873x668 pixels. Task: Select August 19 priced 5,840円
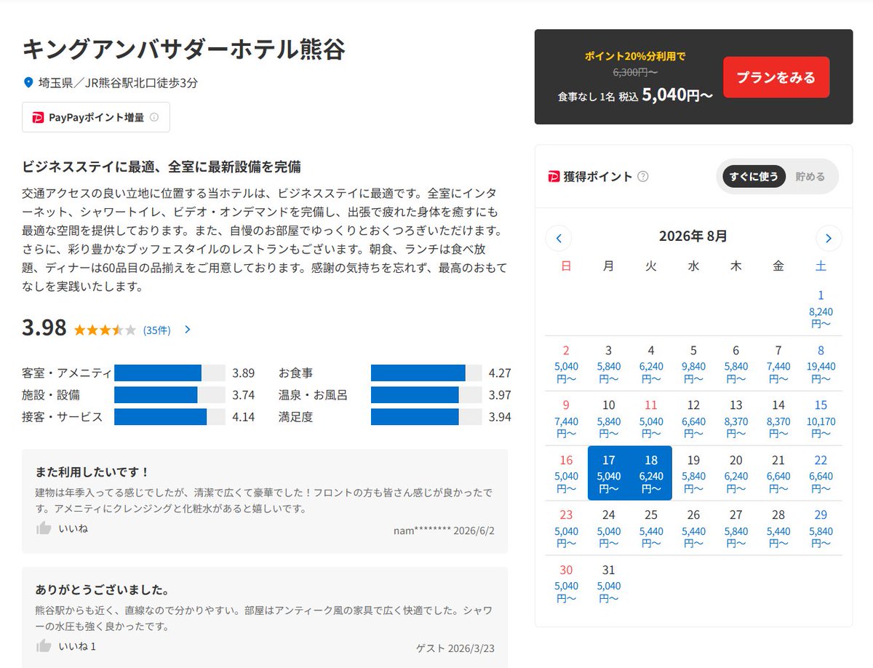tap(693, 473)
